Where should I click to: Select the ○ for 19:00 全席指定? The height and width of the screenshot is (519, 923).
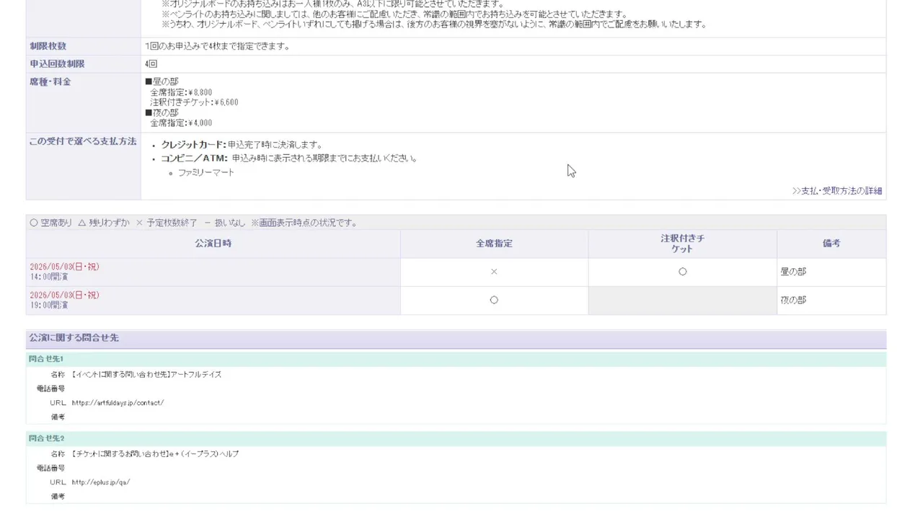pos(494,300)
